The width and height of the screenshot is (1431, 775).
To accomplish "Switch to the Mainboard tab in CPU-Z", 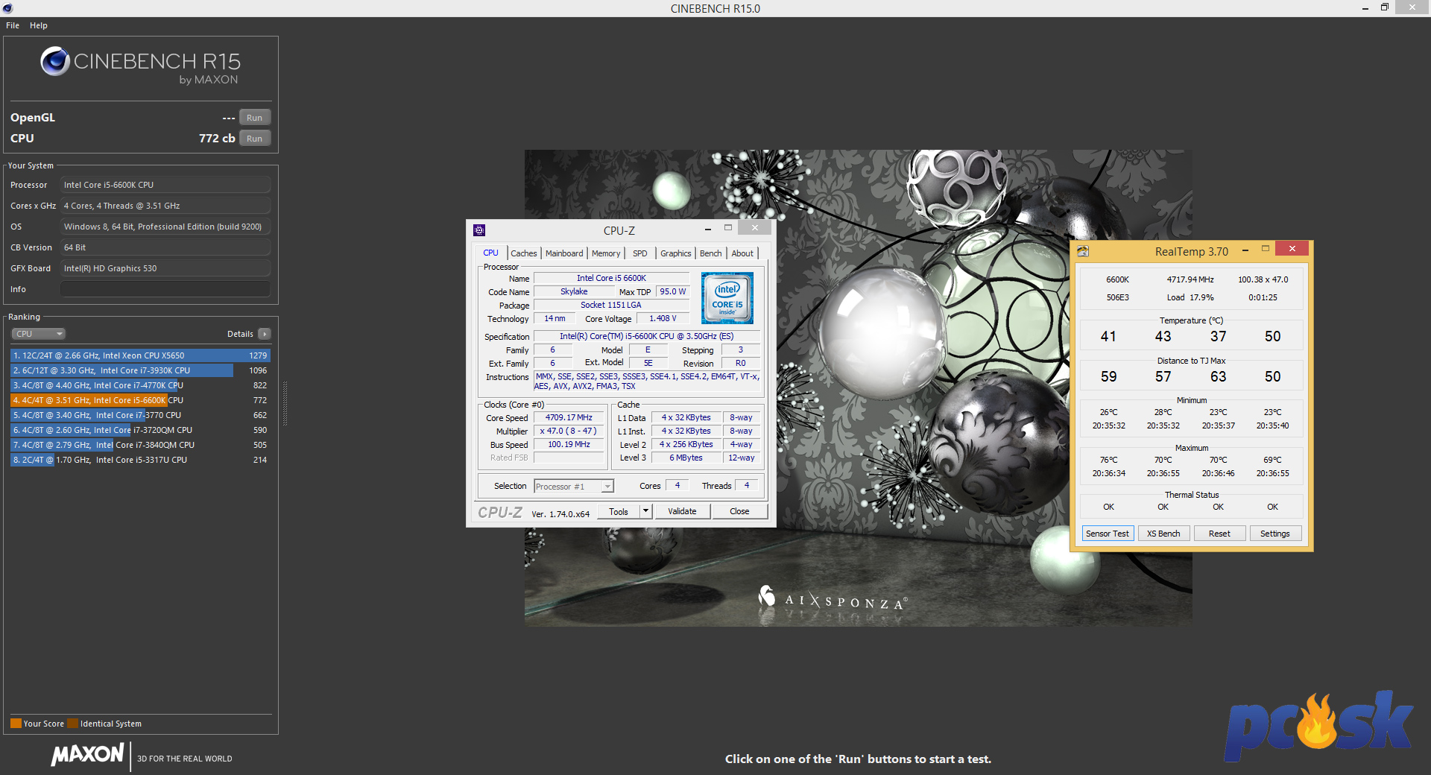I will click(564, 253).
